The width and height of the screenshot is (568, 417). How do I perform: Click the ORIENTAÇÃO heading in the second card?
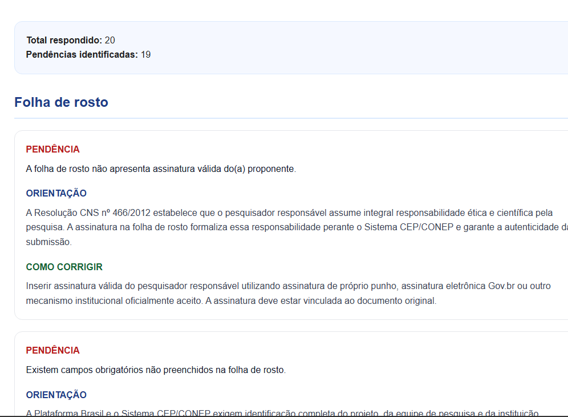(x=56, y=395)
